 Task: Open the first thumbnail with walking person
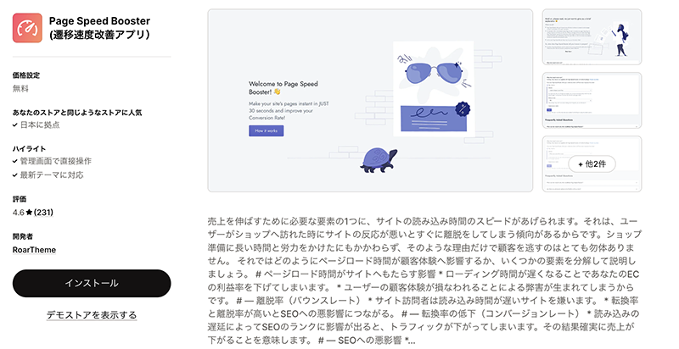(592, 37)
